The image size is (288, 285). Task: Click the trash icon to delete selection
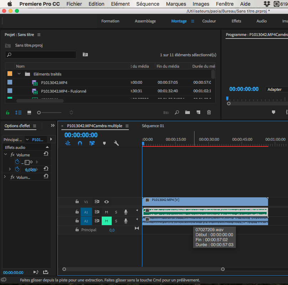click(x=209, y=112)
